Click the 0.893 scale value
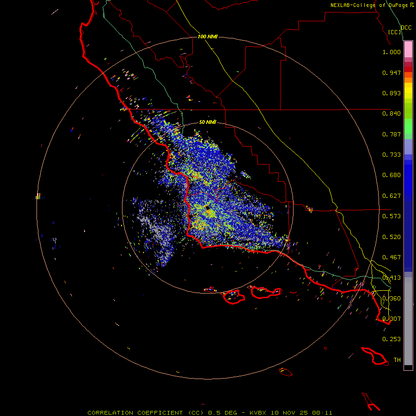Image resolution: width=416 pixels, height=416 pixels. [x=392, y=93]
